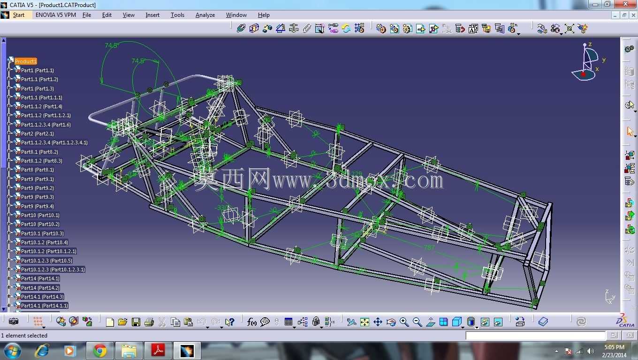Open the Formula f(x) tool
This screenshot has width=638, height=360.
click(x=252, y=322)
